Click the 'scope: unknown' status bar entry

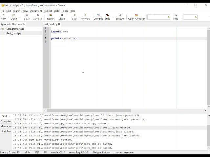124,152
